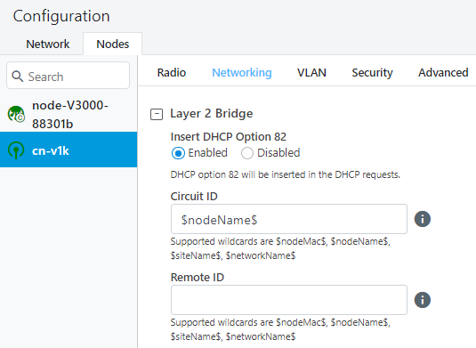
Task: Click the node-V3000-88301b status icon
Action: pyautogui.click(x=16, y=114)
